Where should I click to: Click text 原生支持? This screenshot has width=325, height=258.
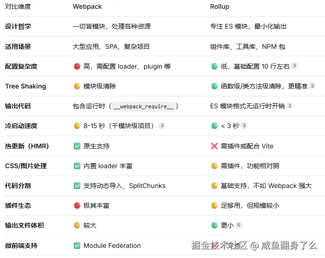[x=96, y=146]
